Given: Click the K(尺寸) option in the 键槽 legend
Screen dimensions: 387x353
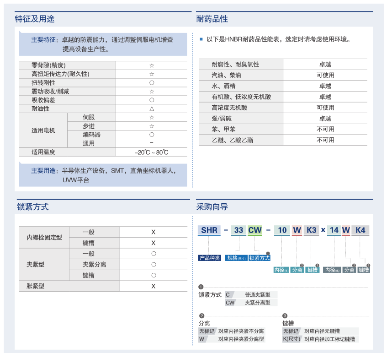Looking at the screenshot, I should 292,339.
